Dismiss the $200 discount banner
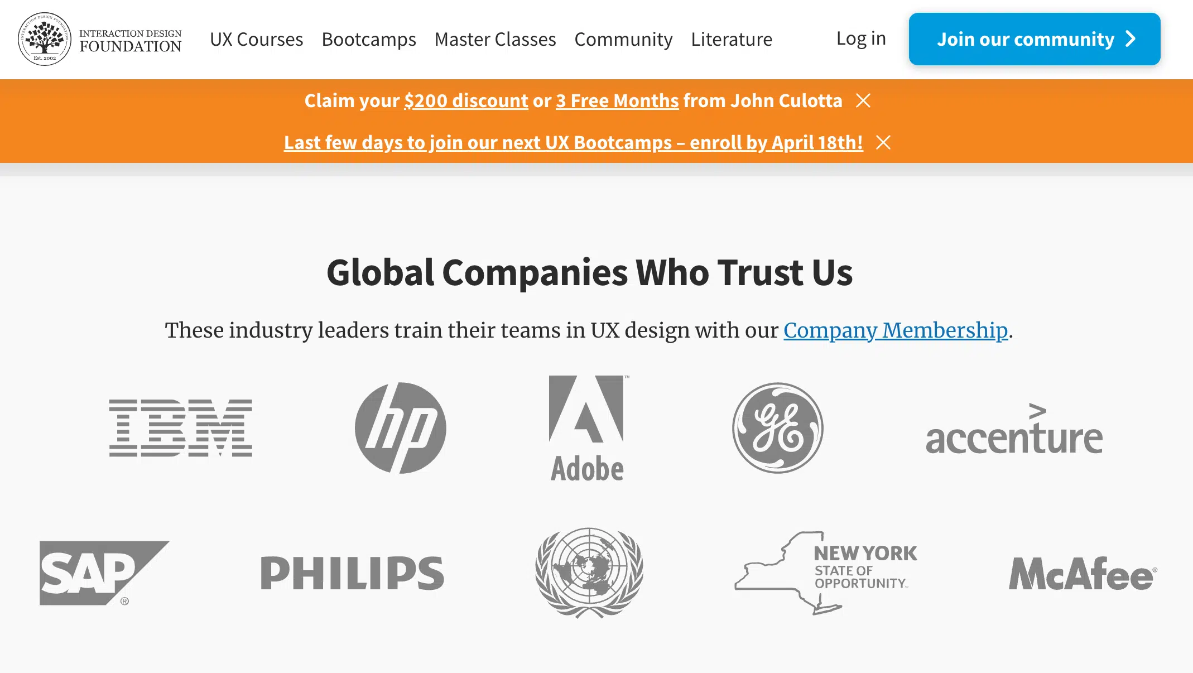1193x673 pixels. (x=864, y=100)
